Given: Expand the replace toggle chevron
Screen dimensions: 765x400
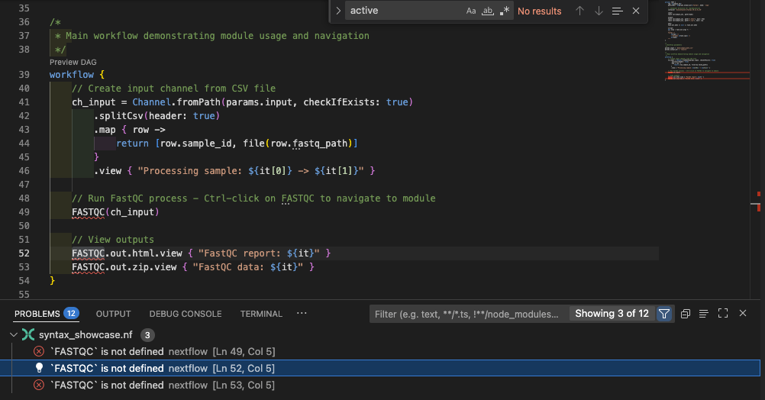Looking at the screenshot, I should (338, 11).
